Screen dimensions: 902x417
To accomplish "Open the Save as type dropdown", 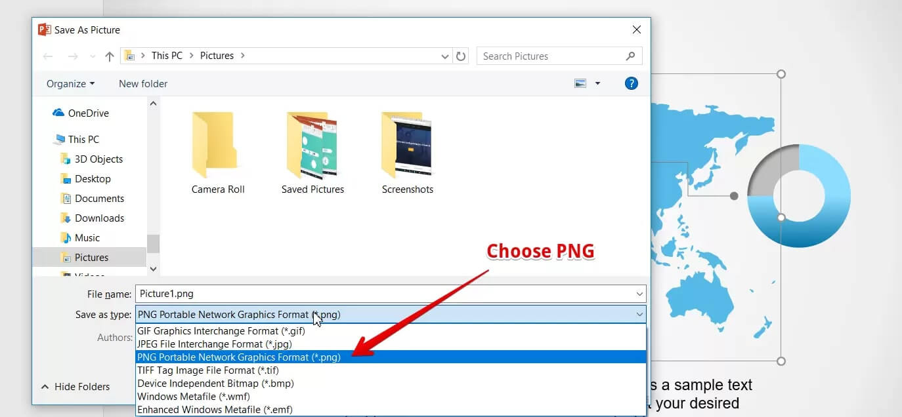I will tap(639, 315).
